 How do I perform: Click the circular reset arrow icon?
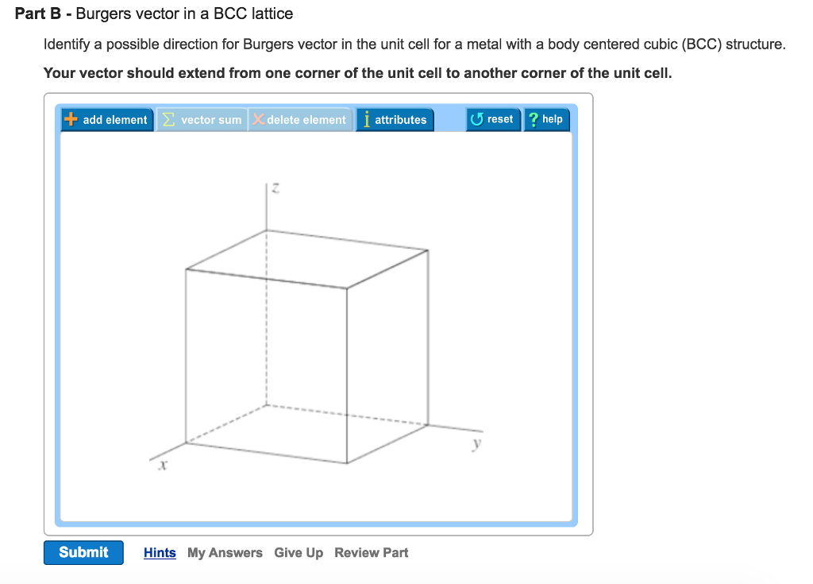point(476,119)
